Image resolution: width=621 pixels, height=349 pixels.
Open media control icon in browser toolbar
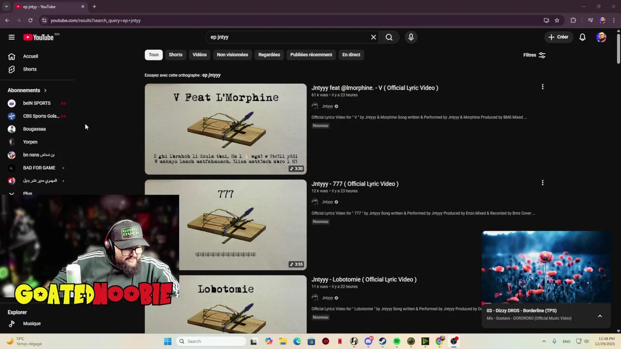(x=590, y=20)
